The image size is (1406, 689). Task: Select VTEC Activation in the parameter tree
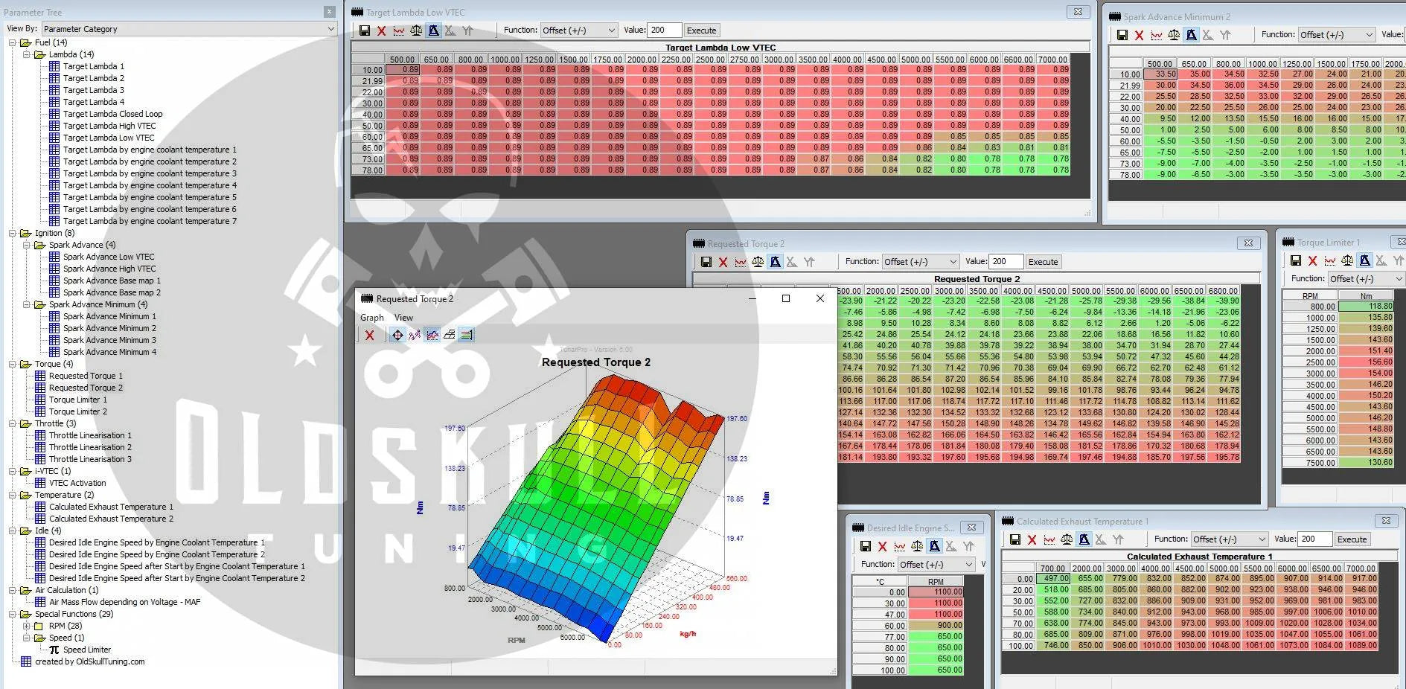click(x=77, y=483)
